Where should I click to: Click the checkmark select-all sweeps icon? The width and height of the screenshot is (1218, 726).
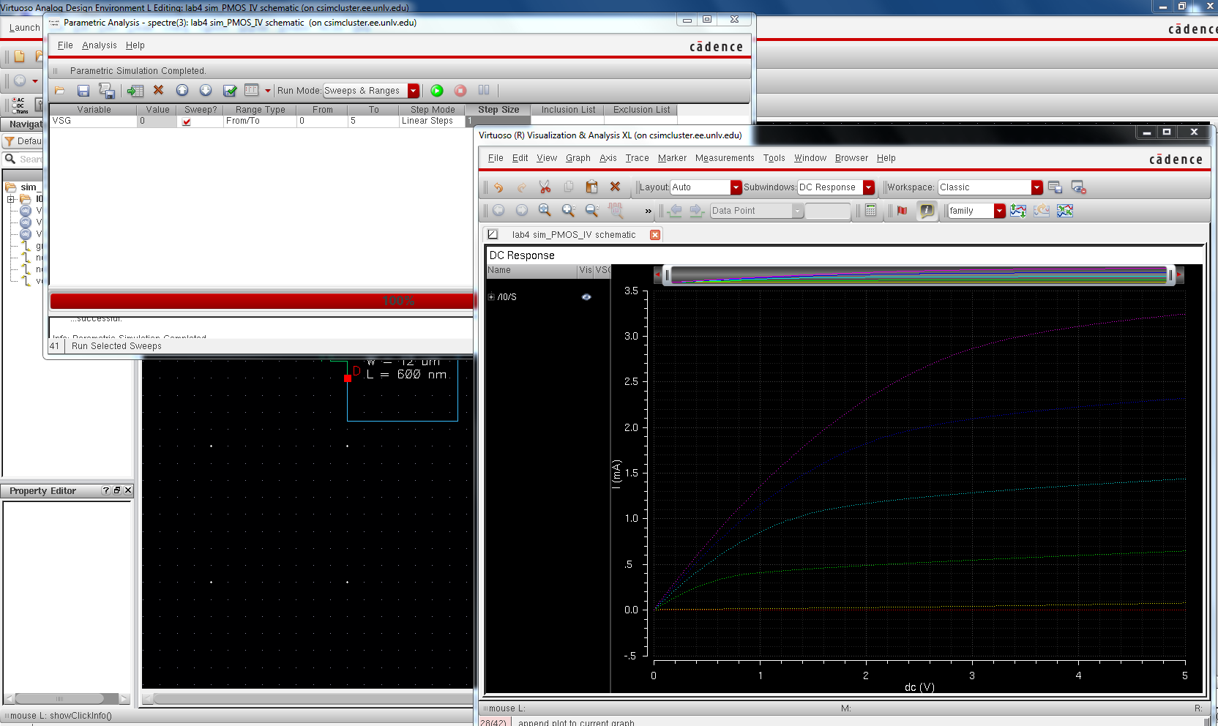pyautogui.click(x=230, y=91)
